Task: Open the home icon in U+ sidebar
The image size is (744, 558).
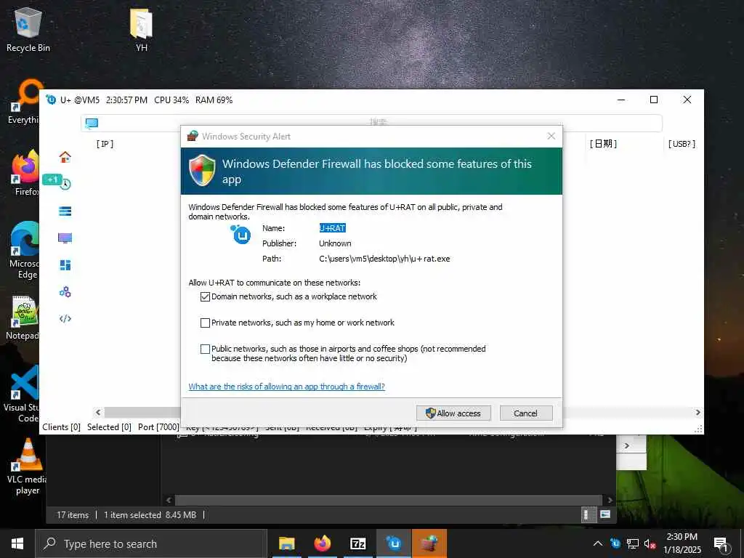Action: tap(65, 157)
